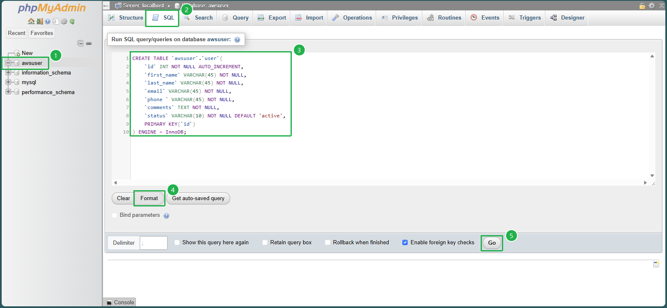Check the Retain query box option
Screen dimensions: 667x308
coord(265,243)
